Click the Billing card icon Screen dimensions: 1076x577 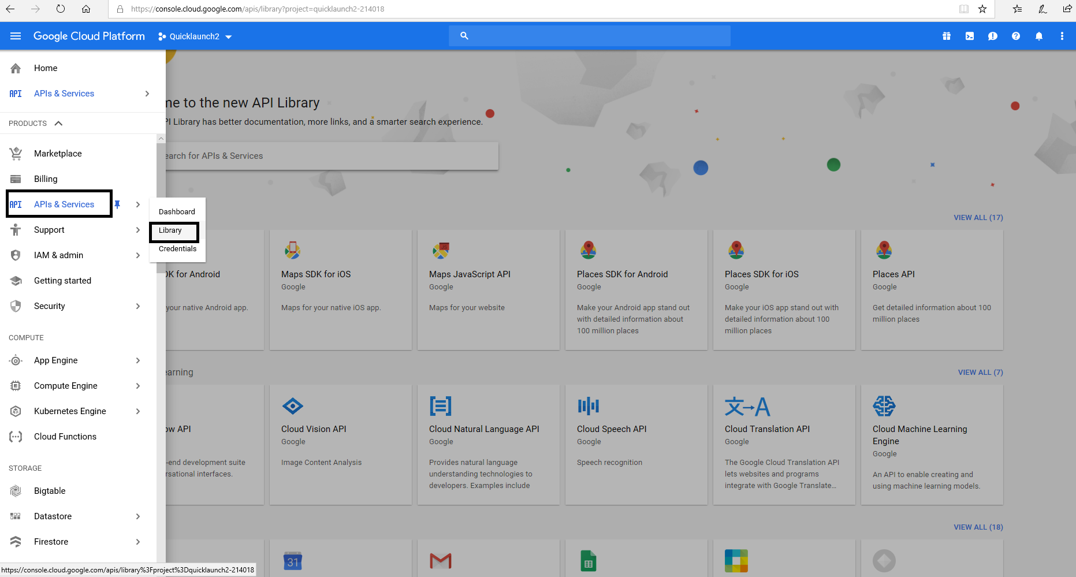point(16,179)
